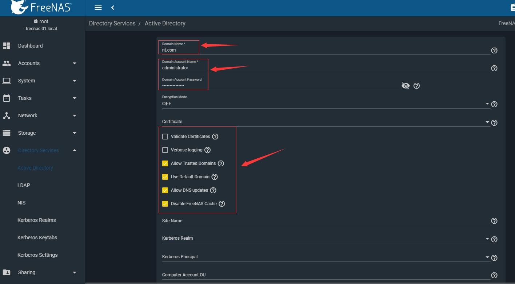Uncheck Use Default Domain

tap(165, 177)
